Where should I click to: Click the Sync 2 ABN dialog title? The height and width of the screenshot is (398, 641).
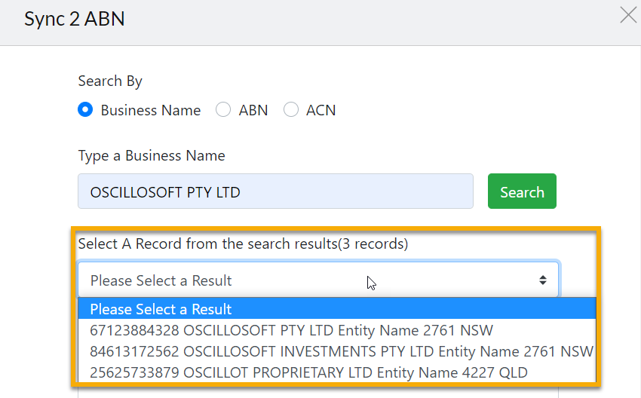75,19
